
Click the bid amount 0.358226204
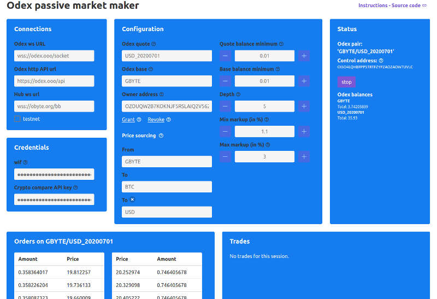[33, 285]
